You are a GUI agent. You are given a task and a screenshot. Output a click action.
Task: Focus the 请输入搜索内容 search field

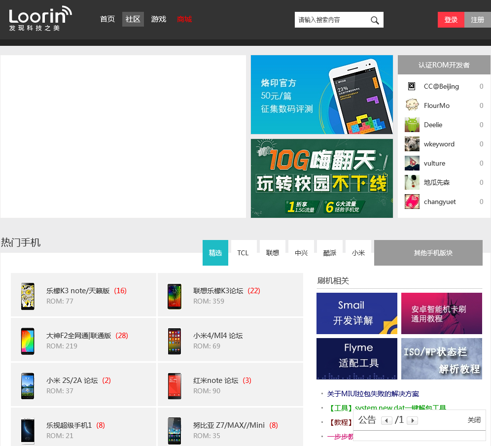332,20
